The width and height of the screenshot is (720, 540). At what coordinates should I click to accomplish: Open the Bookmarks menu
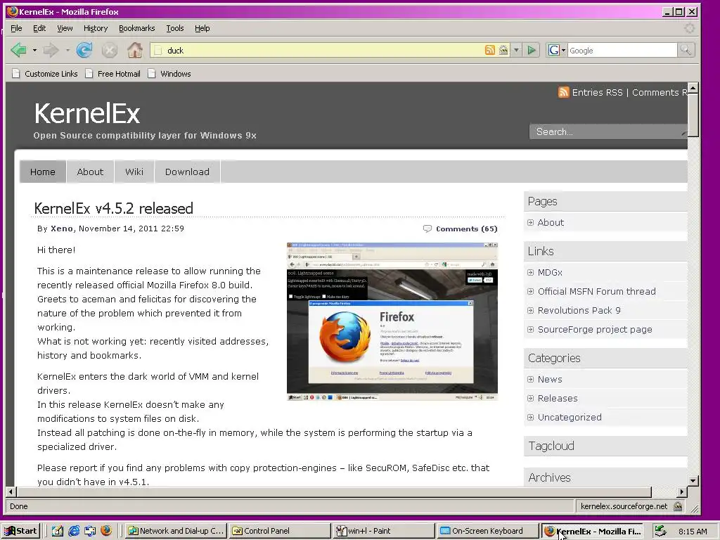point(137,28)
